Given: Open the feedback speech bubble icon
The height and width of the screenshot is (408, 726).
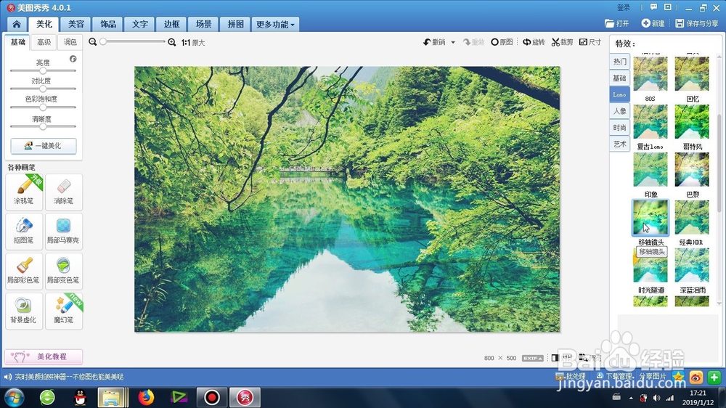Looking at the screenshot, I should 653,7.
